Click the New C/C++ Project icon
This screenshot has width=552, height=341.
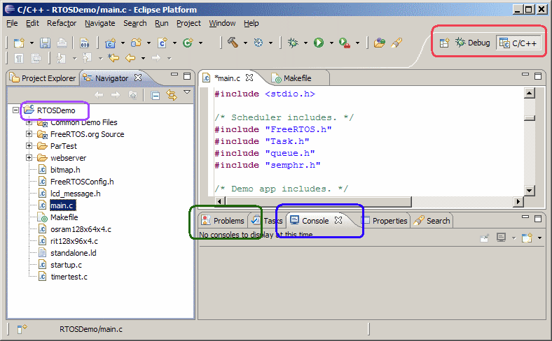coord(111,43)
